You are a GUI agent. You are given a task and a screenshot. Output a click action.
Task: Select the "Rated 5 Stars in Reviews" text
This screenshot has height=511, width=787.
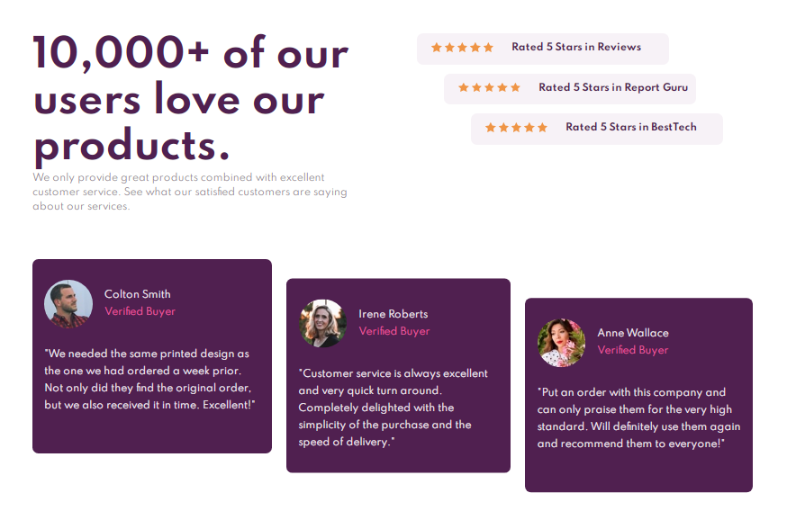[576, 48]
